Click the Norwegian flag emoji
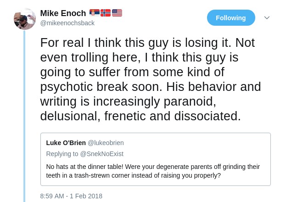The image size is (286, 202). click(x=106, y=13)
